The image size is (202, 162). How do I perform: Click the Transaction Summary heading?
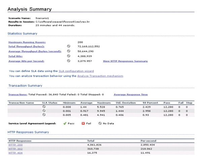tap(25, 86)
